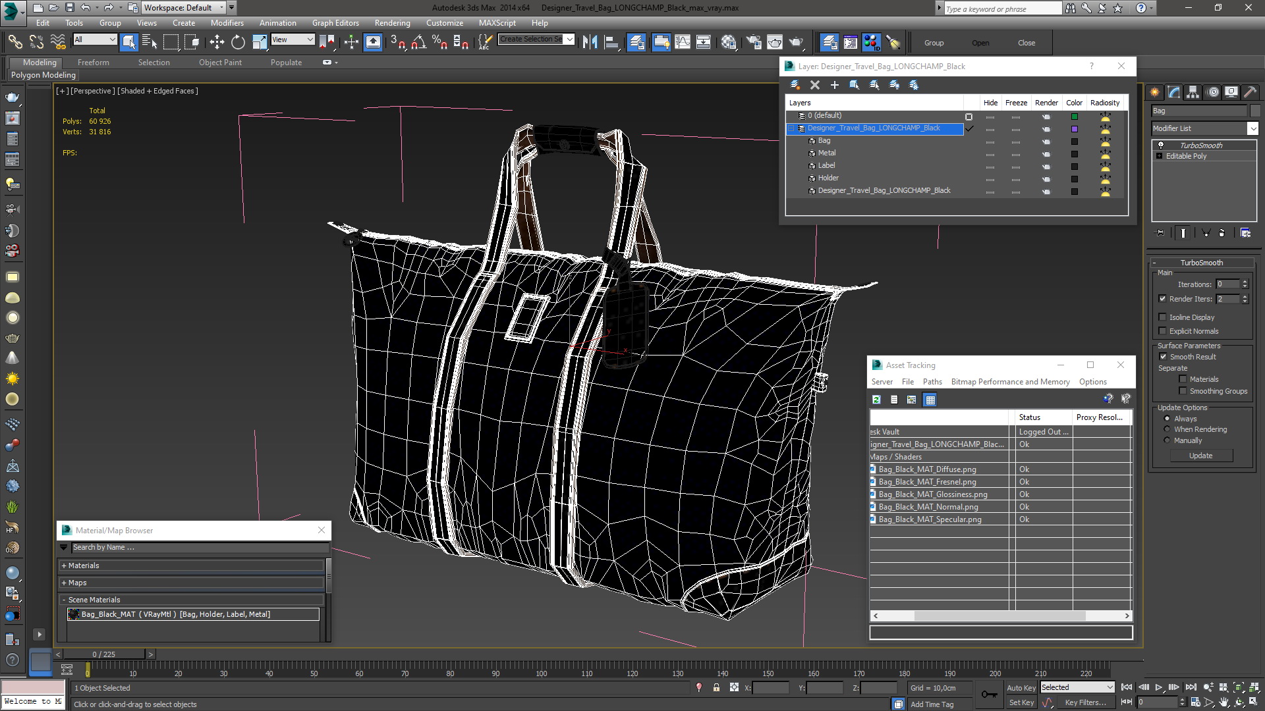Open the Create command panel tab

pos(1155,92)
